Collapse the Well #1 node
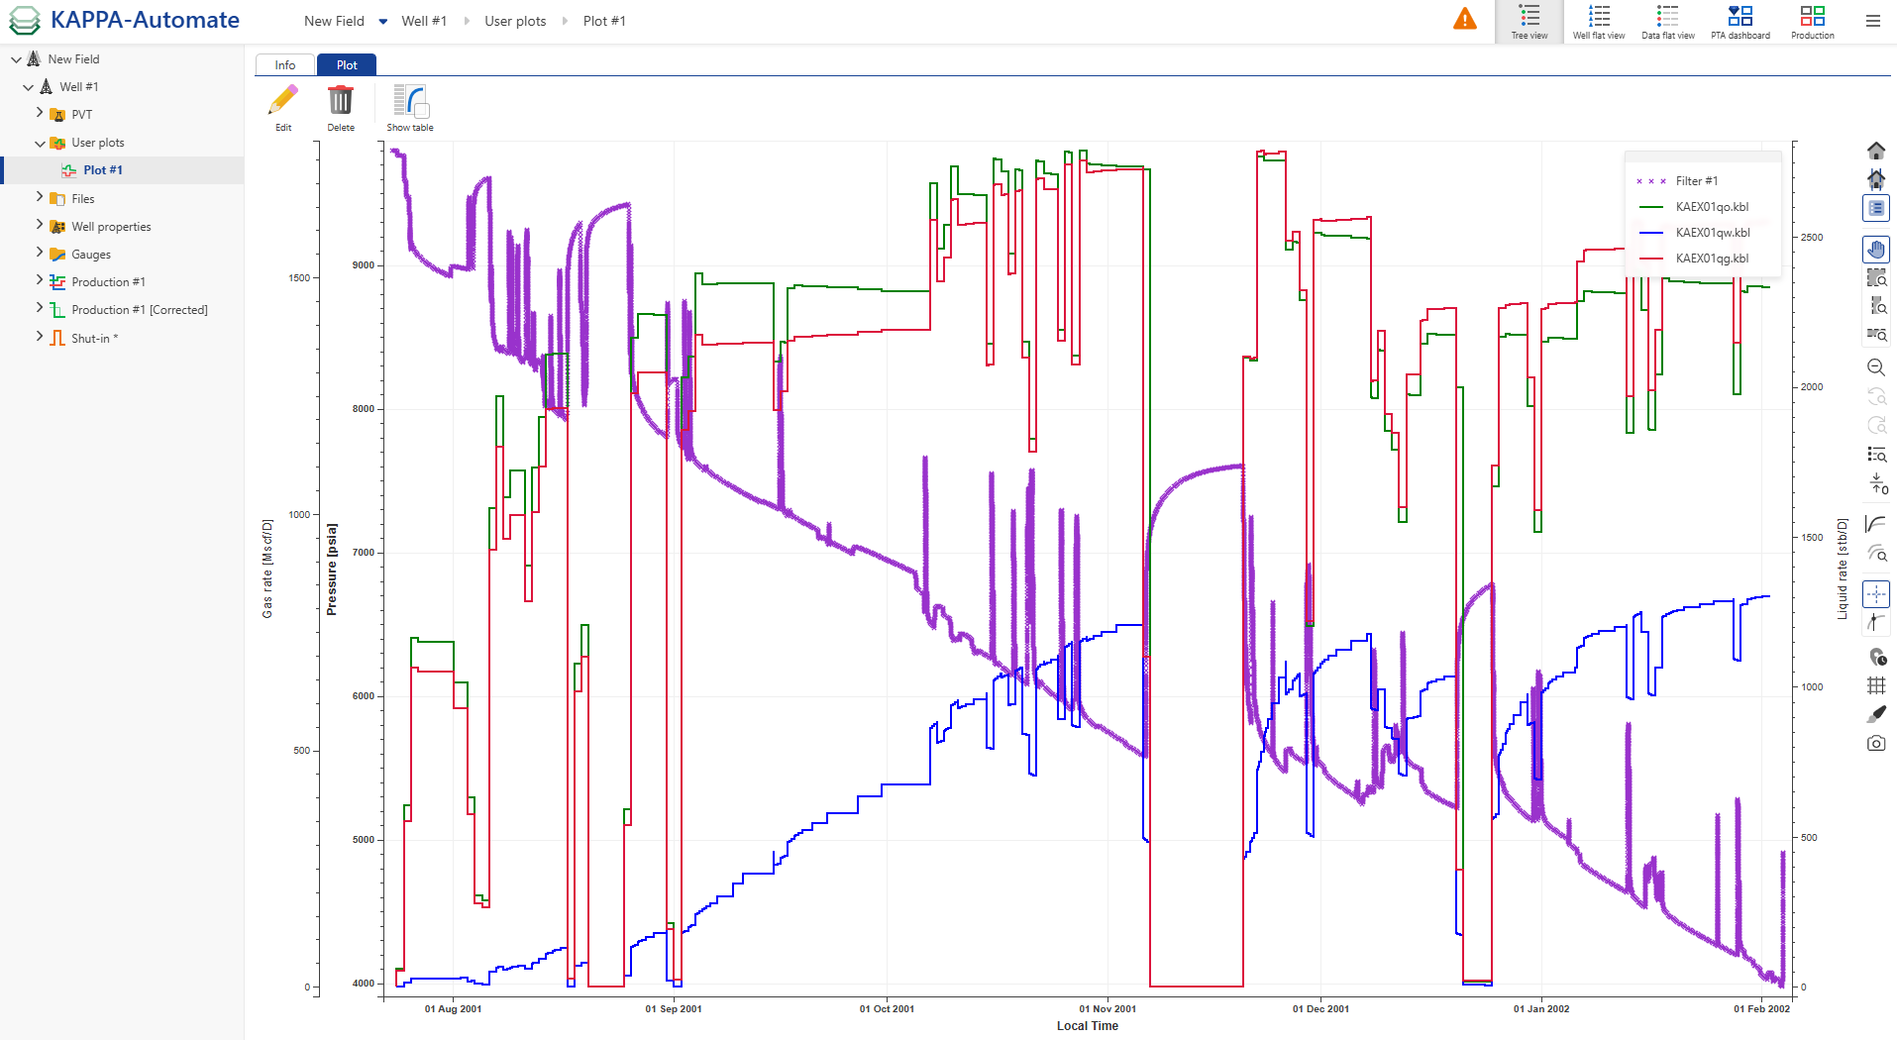The height and width of the screenshot is (1040, 1897). [x=29, y=86]
